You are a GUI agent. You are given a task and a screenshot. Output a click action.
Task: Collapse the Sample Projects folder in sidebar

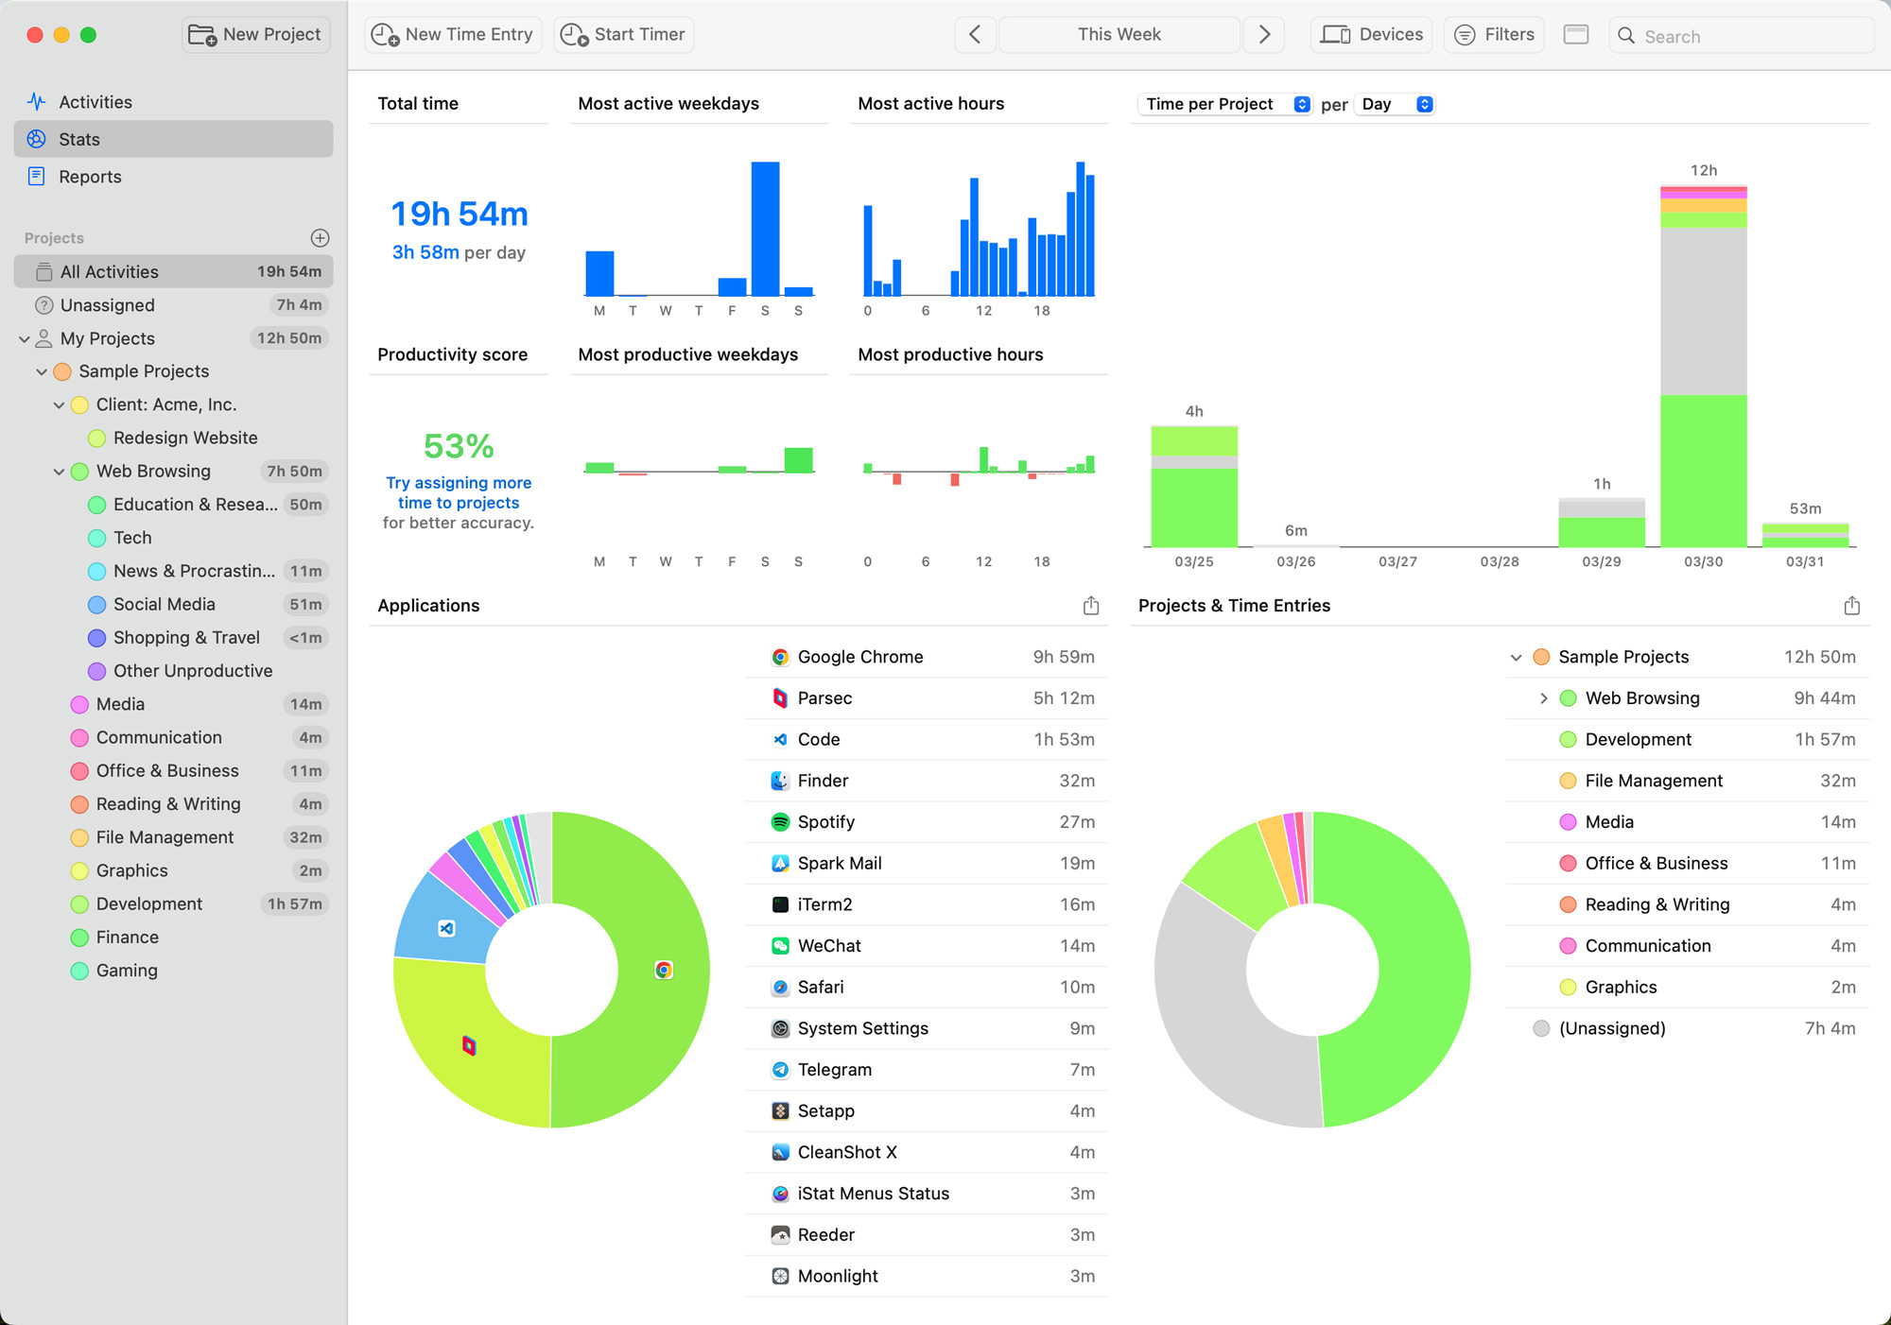coord(42,371)
